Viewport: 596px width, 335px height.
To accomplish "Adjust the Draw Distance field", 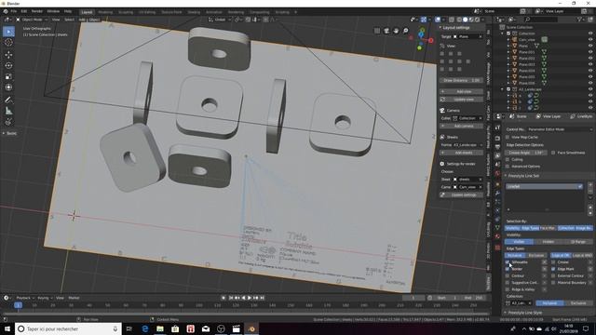I will 462,81.
